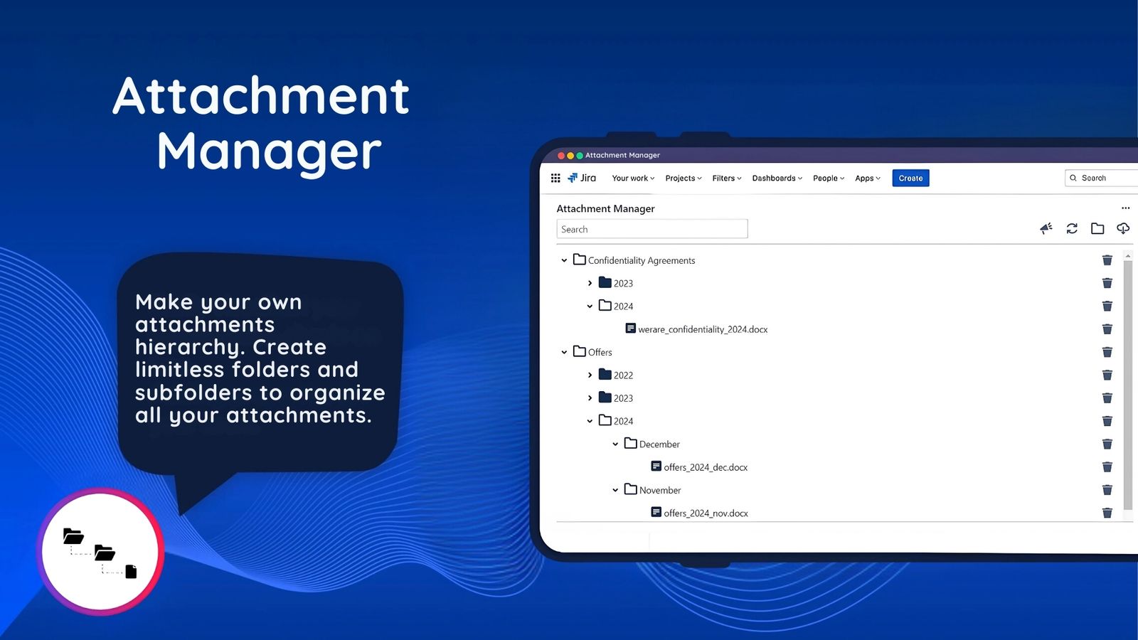Collapse the Confidentiality Agreements folder chevron

564,260
